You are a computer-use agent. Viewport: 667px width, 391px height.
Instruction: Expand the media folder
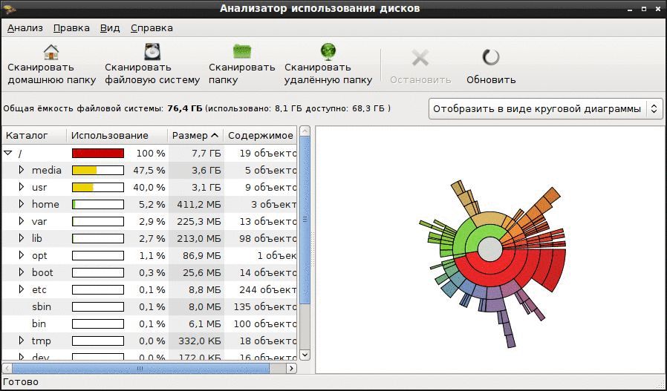click(x=22, y=170)
